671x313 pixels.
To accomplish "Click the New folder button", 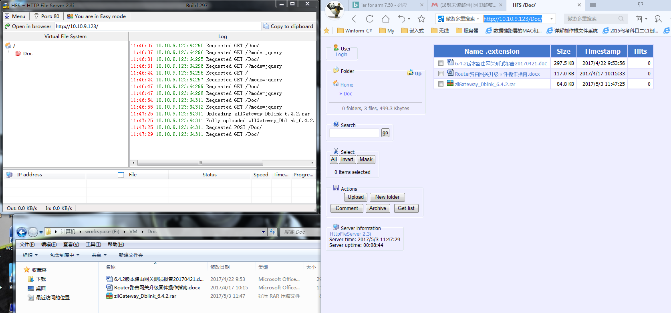I will click(x=387, y=197).
